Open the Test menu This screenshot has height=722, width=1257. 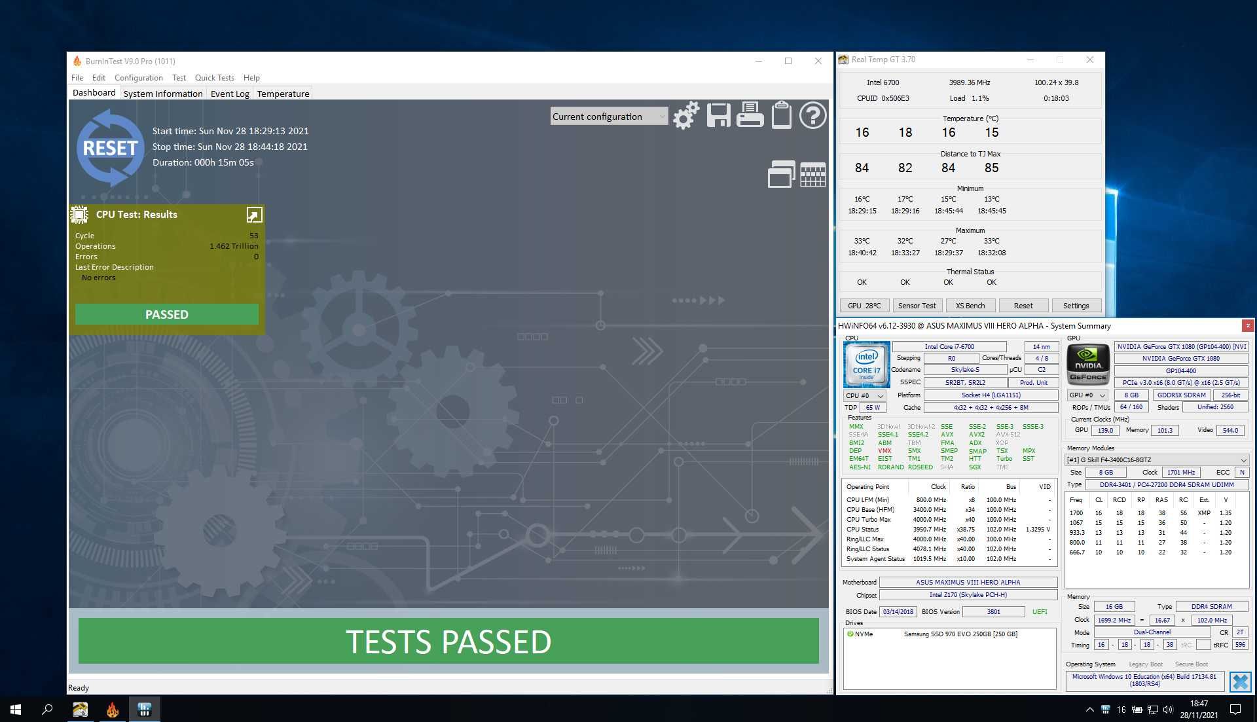179,77
